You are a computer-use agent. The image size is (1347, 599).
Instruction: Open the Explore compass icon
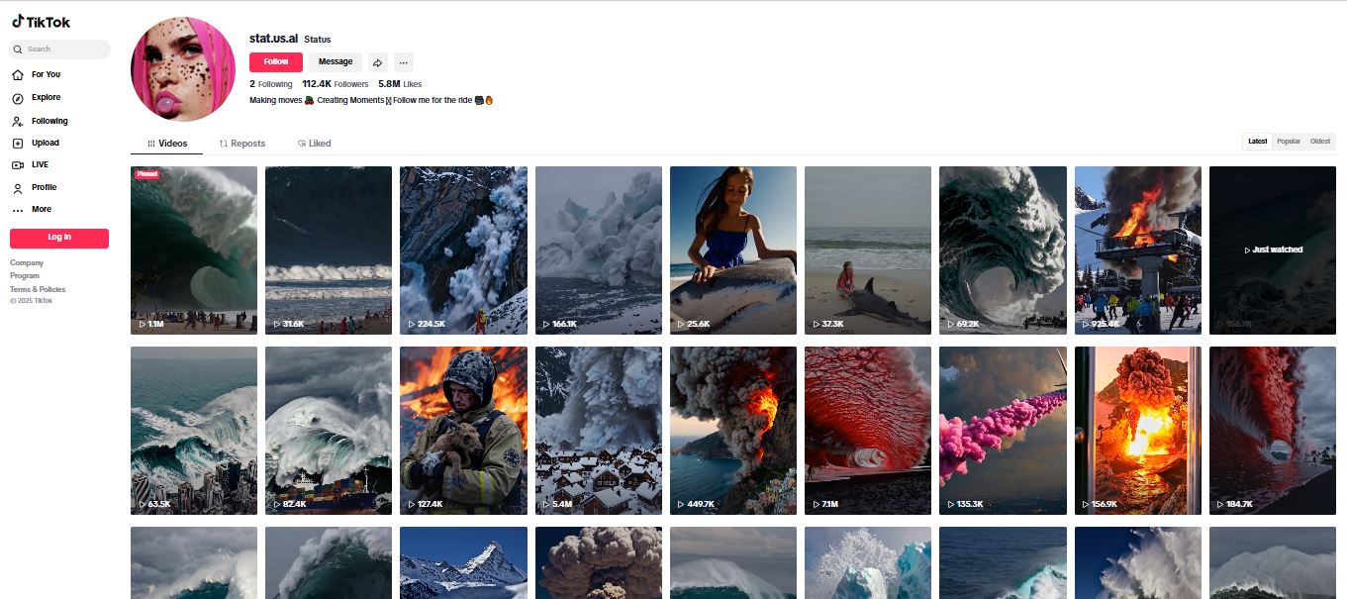click(18, 98)
